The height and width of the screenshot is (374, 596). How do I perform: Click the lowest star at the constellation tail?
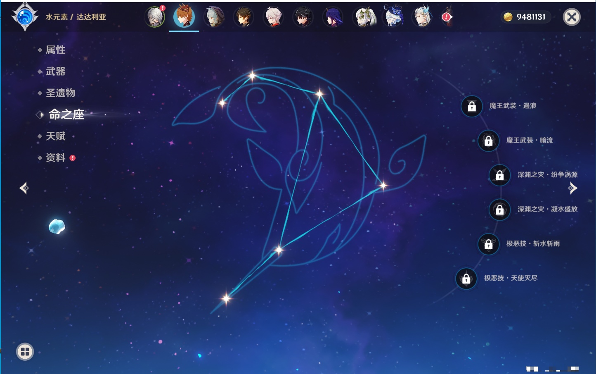[226, 298]
